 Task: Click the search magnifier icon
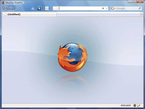click(x=140, y=8)
